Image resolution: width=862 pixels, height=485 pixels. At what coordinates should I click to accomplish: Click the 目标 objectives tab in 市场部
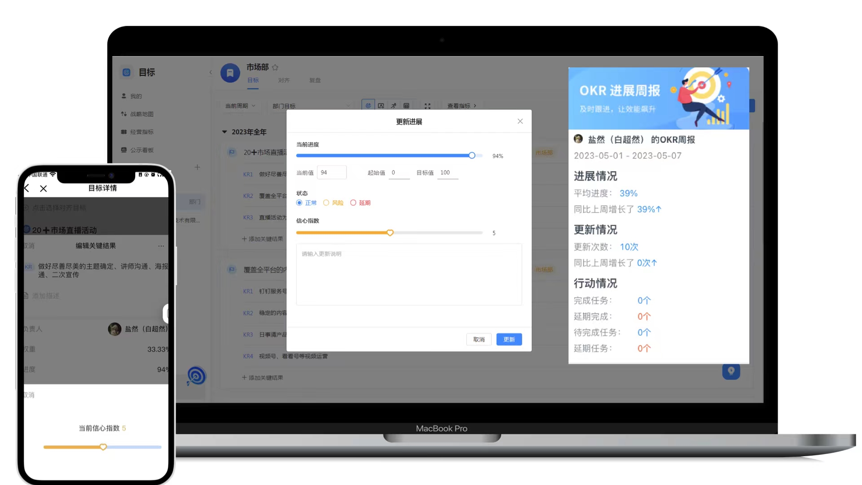[253, 80]
